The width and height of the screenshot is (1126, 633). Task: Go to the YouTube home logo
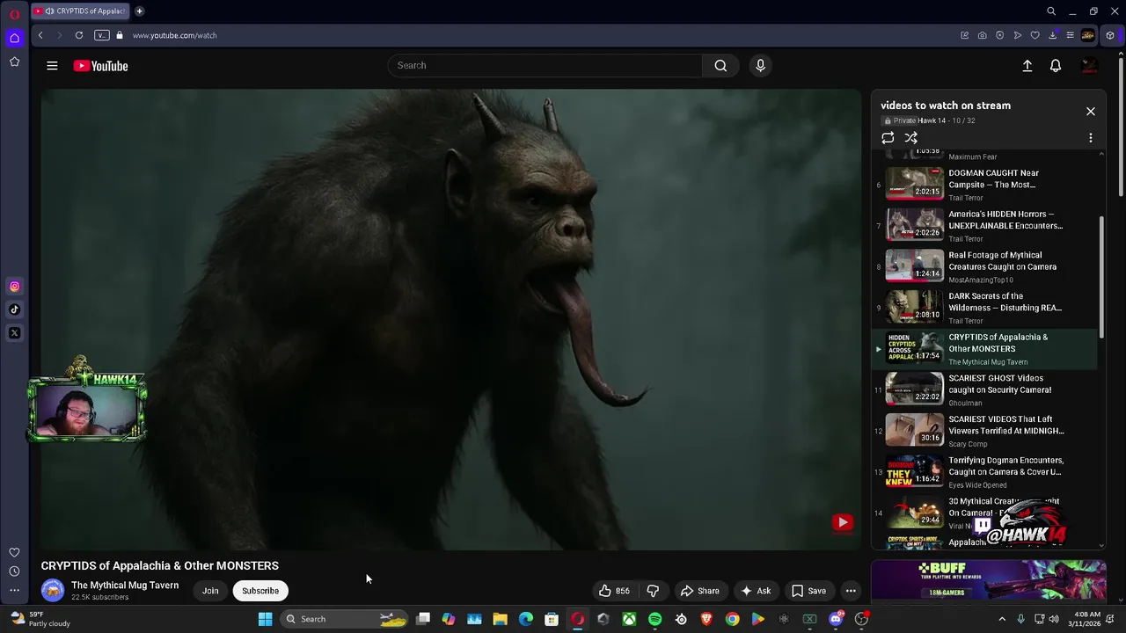click(100, 66)
